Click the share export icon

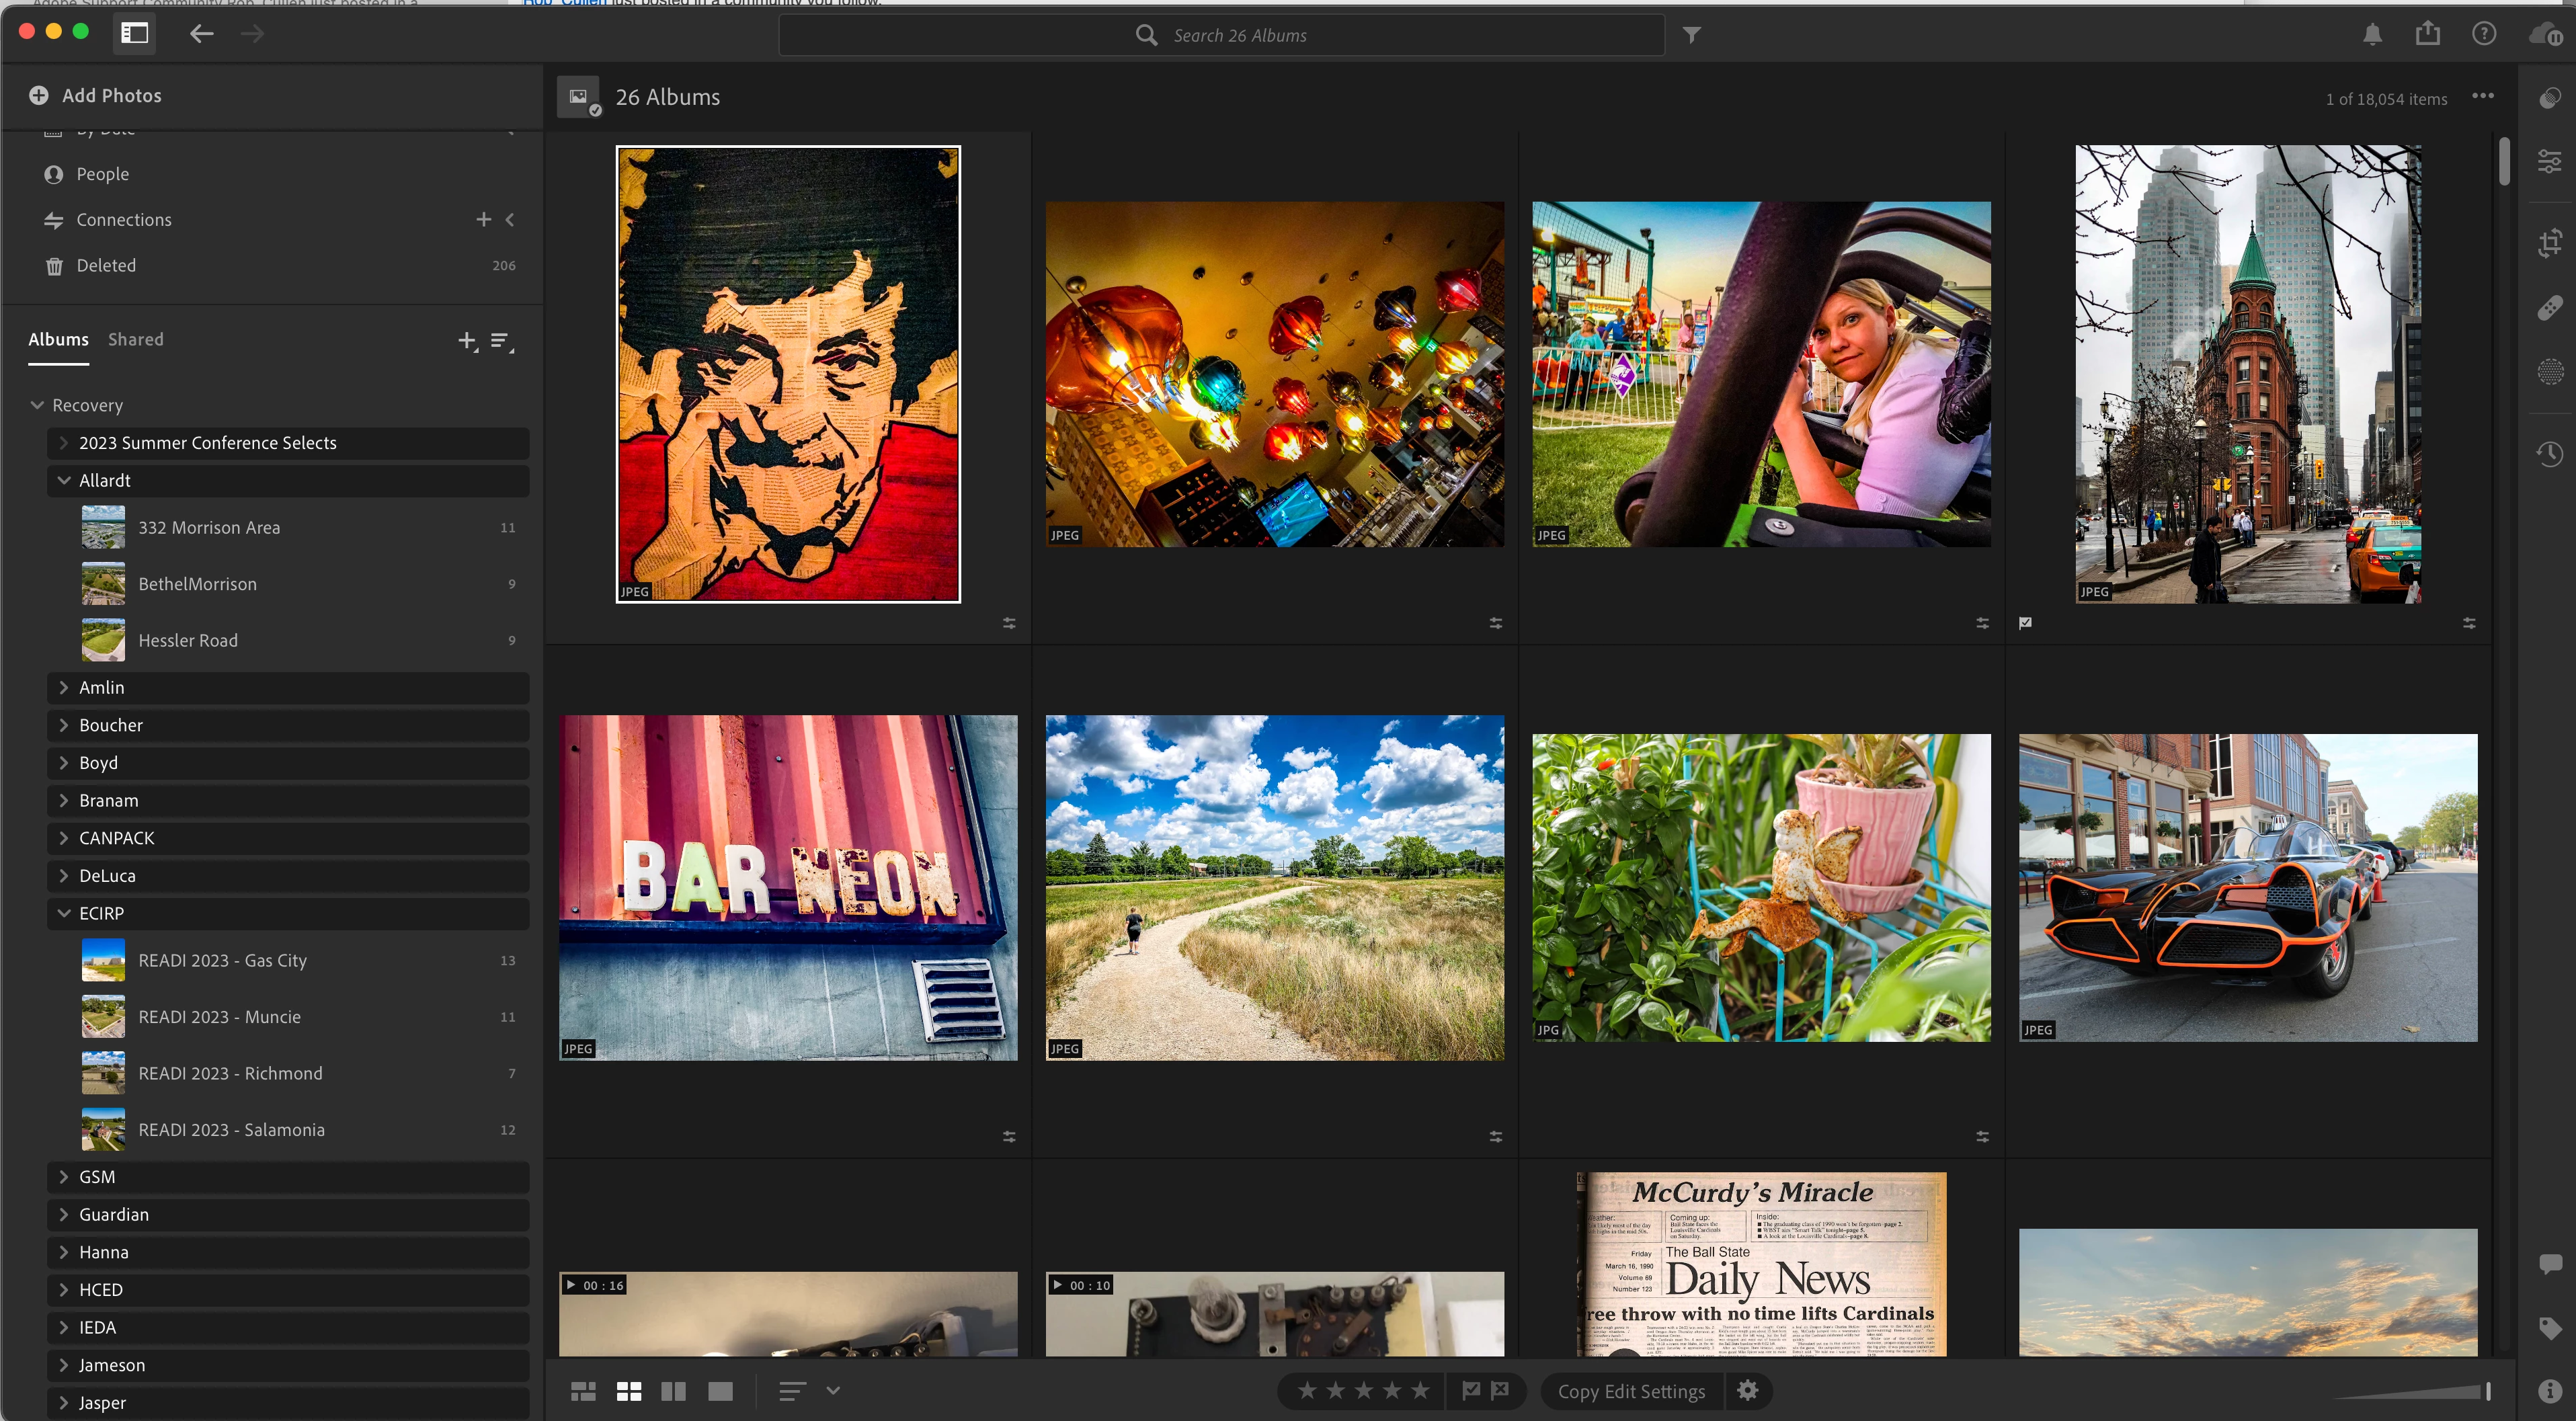pyautogui.click(x=2428, y=35)
